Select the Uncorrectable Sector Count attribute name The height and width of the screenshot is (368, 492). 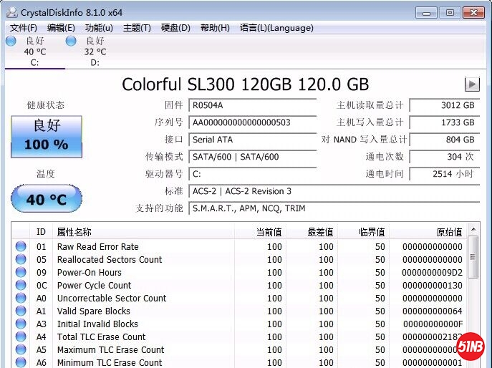pyautogui.click(x=112, y=298)
